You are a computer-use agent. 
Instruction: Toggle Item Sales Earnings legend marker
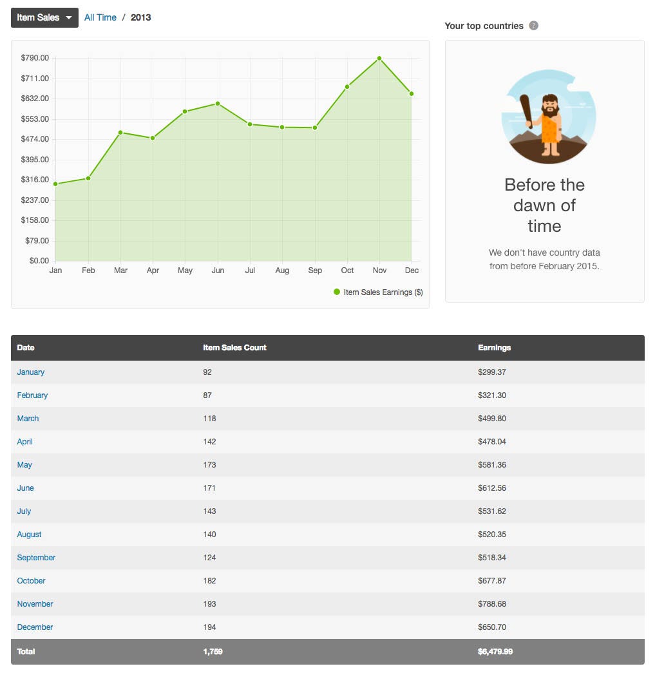pos(337,292)
